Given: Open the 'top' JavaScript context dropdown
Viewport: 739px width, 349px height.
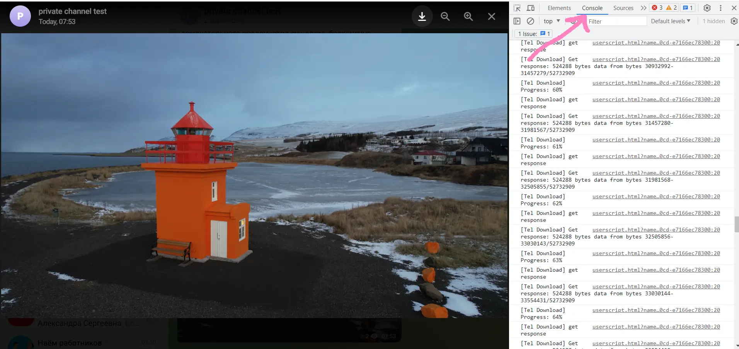Looking at the screenshot, I should pyautogui.click(x=552, y=21).
